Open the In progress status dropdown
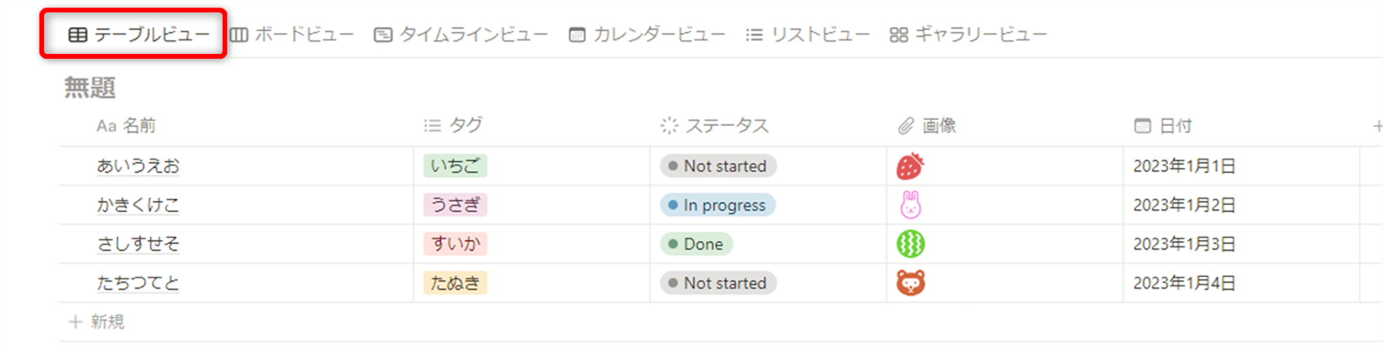The height and width of the screenshot is (349, 1383). (x=717, y=205)
